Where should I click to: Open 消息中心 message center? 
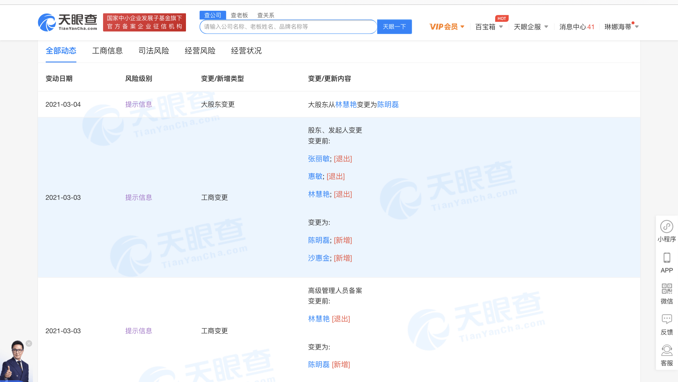(576, 27)
